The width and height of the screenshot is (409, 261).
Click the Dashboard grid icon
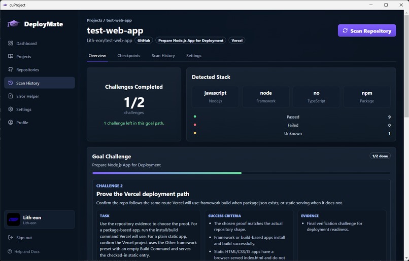pos(11,43)
